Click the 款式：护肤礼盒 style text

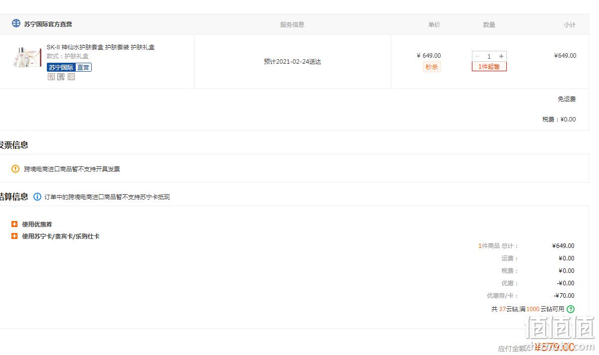click(x=68, y=56)
